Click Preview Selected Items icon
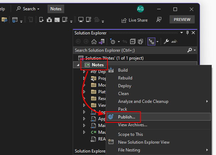 [x=174, y=41]
